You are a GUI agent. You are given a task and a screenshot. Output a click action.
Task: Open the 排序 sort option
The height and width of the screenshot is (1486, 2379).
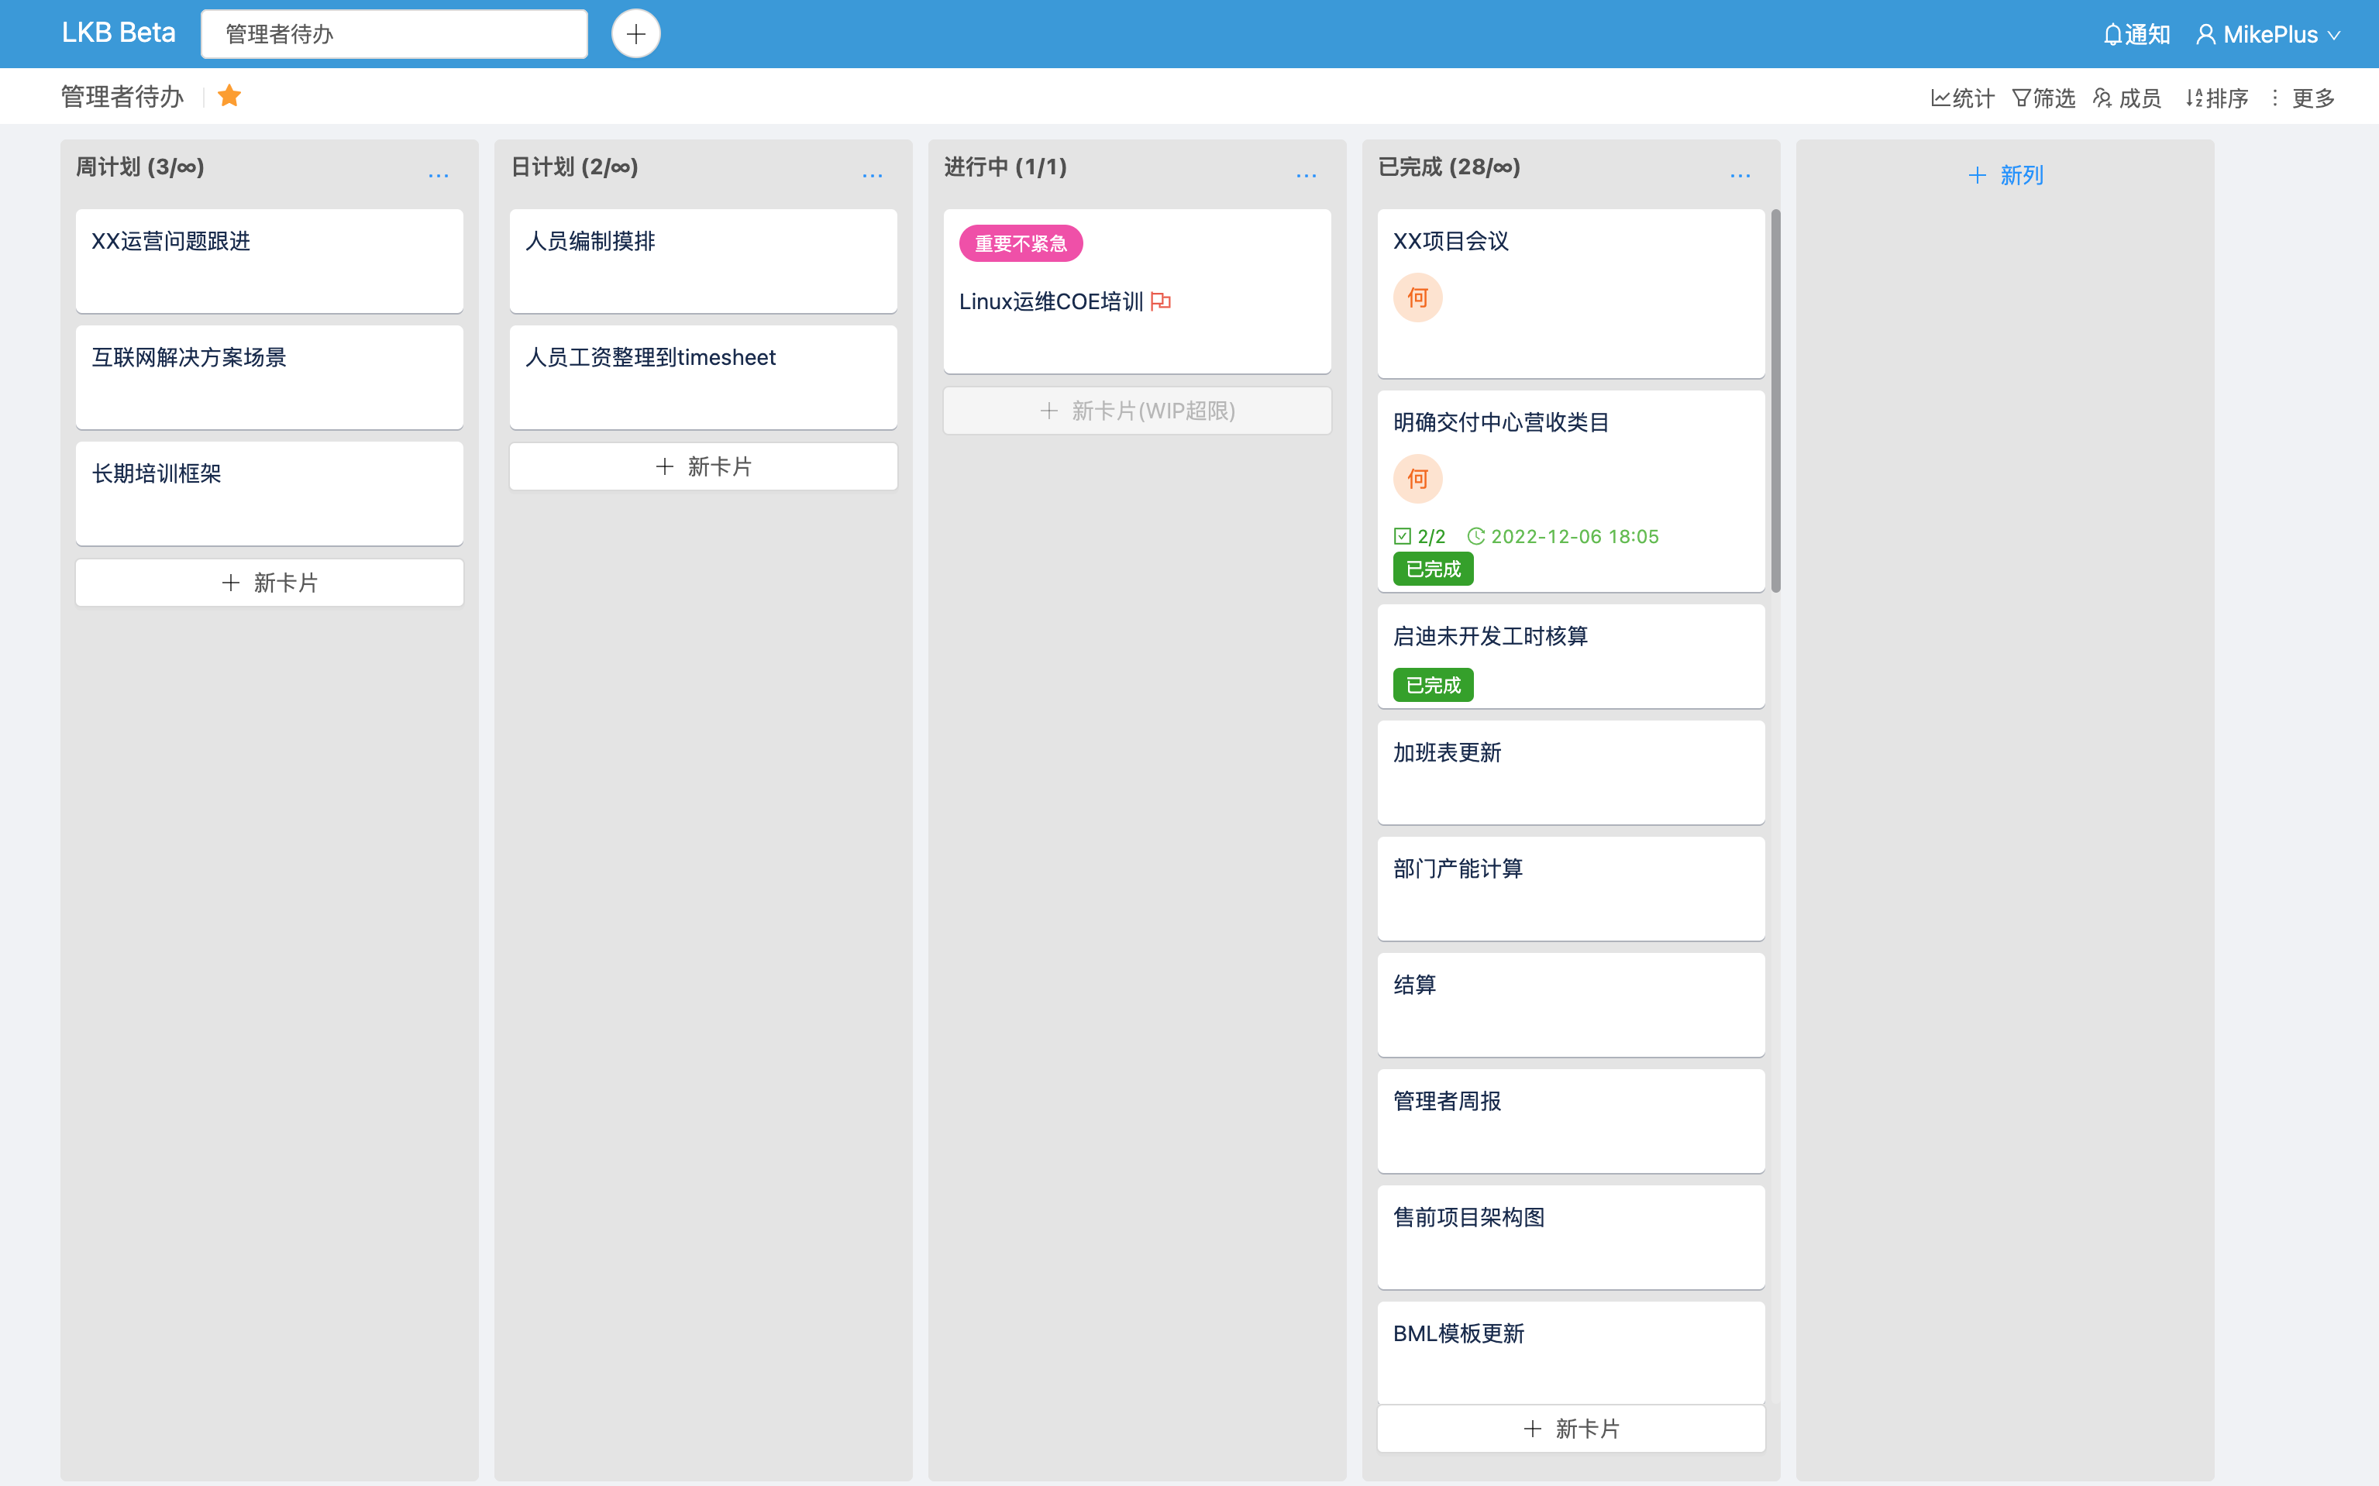[x=2217, y=98]
